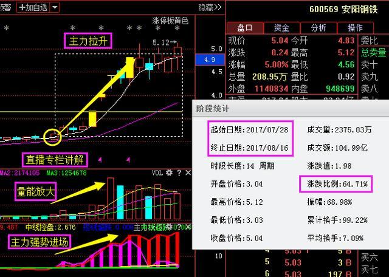The image size is (389, 277).
Task: Open the 中线控盘 panel settings gear
Action: tap(169, 227)
